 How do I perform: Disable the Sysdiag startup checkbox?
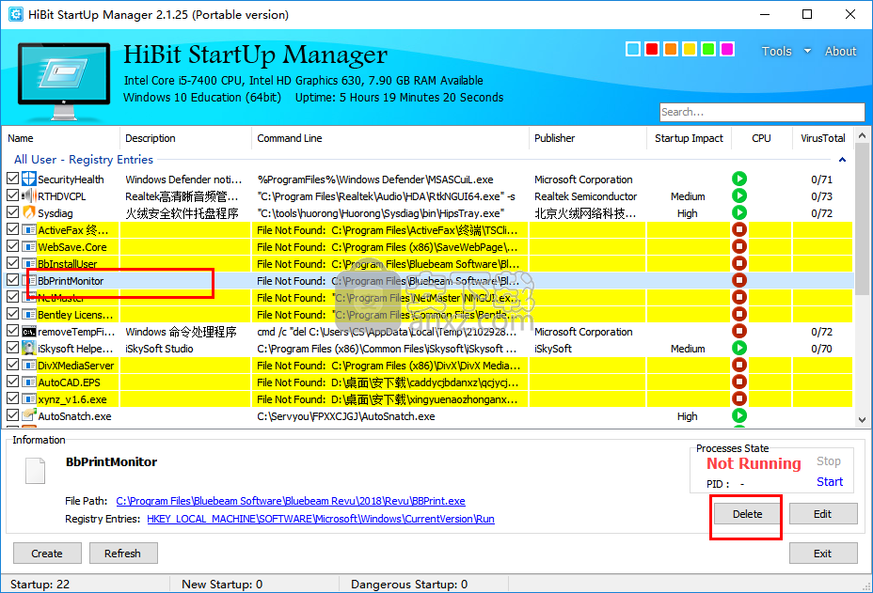(13, 212)
